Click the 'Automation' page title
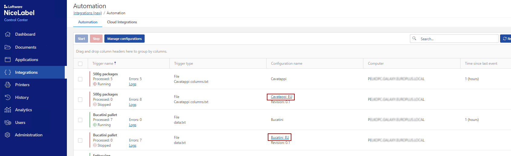Image resolution: width=511 pixels, height=156 pixels. tap(90, 6)
